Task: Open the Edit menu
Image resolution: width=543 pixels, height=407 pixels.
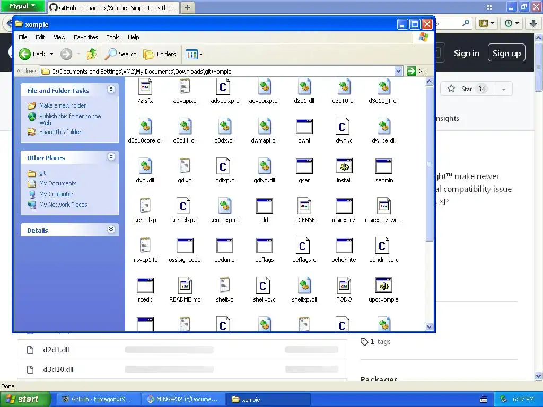Action: 40,37
